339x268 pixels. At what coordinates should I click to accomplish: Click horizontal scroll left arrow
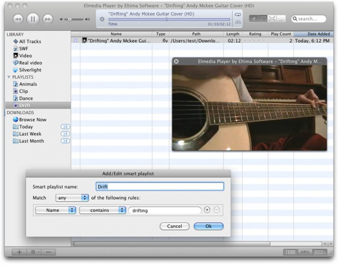[x=325, y=244]
